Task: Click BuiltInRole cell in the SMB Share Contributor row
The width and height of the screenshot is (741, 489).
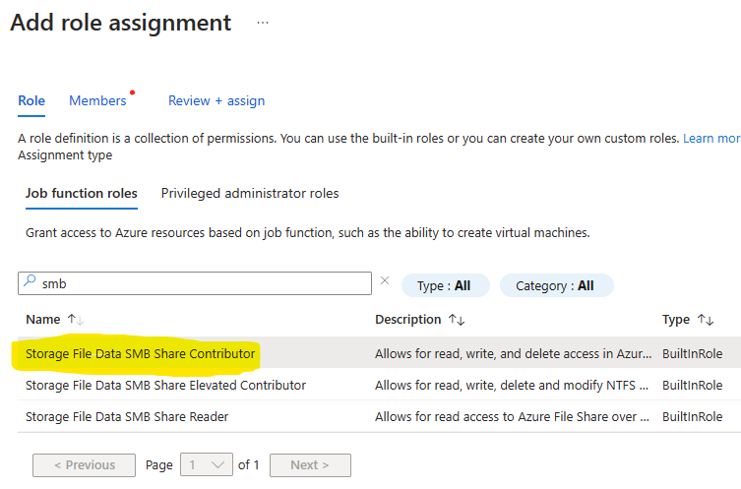Action: [x=693, y=354]
